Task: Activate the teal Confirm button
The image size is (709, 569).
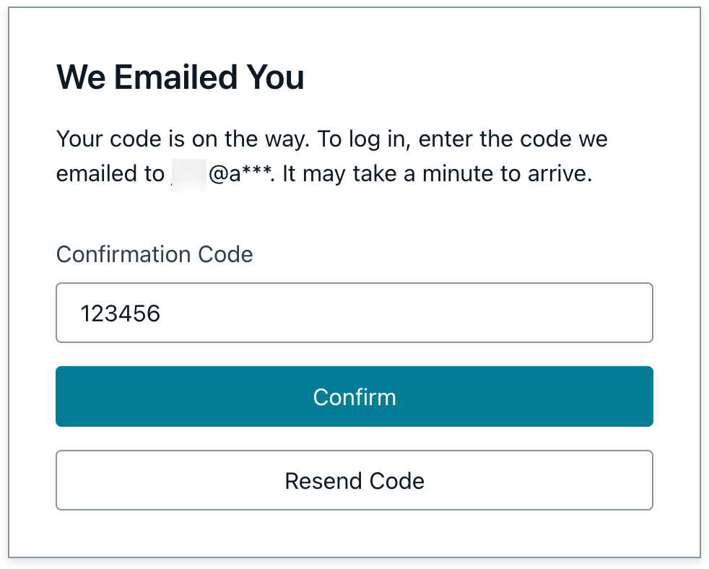Action: [354, 396]
